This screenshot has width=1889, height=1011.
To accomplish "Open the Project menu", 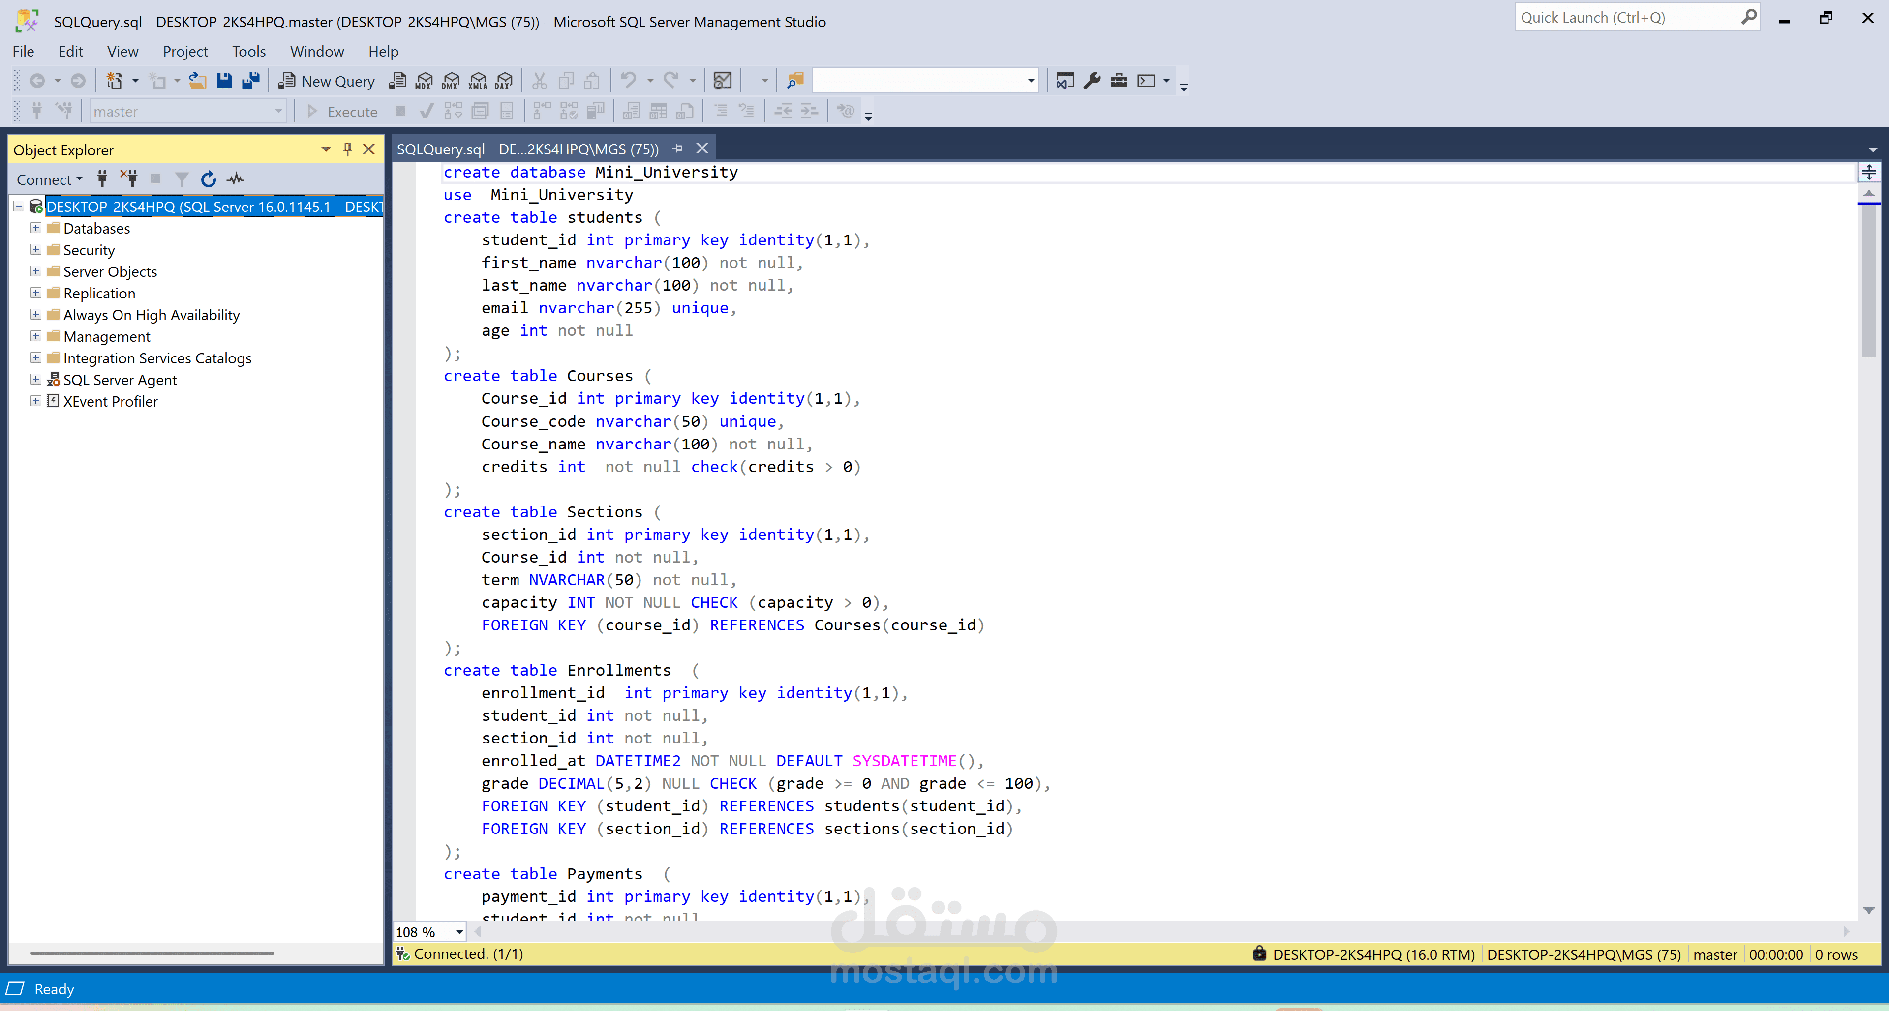I will (185, 51).
